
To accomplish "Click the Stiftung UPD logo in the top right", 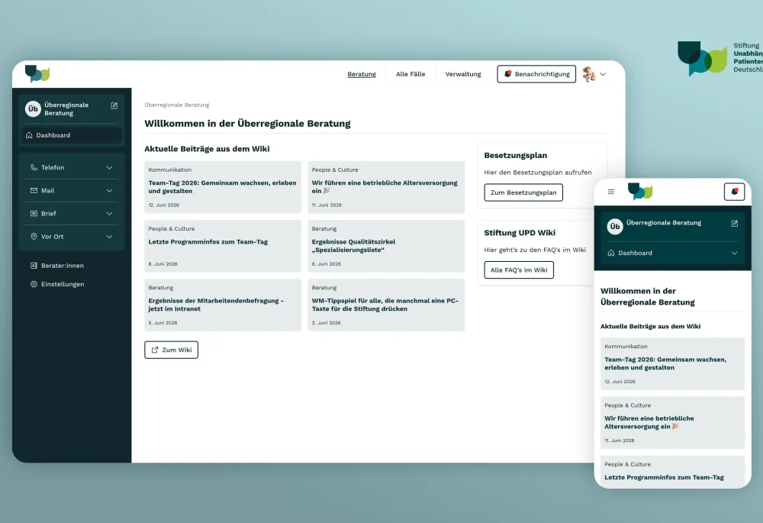I will click(x=720, y=58).
